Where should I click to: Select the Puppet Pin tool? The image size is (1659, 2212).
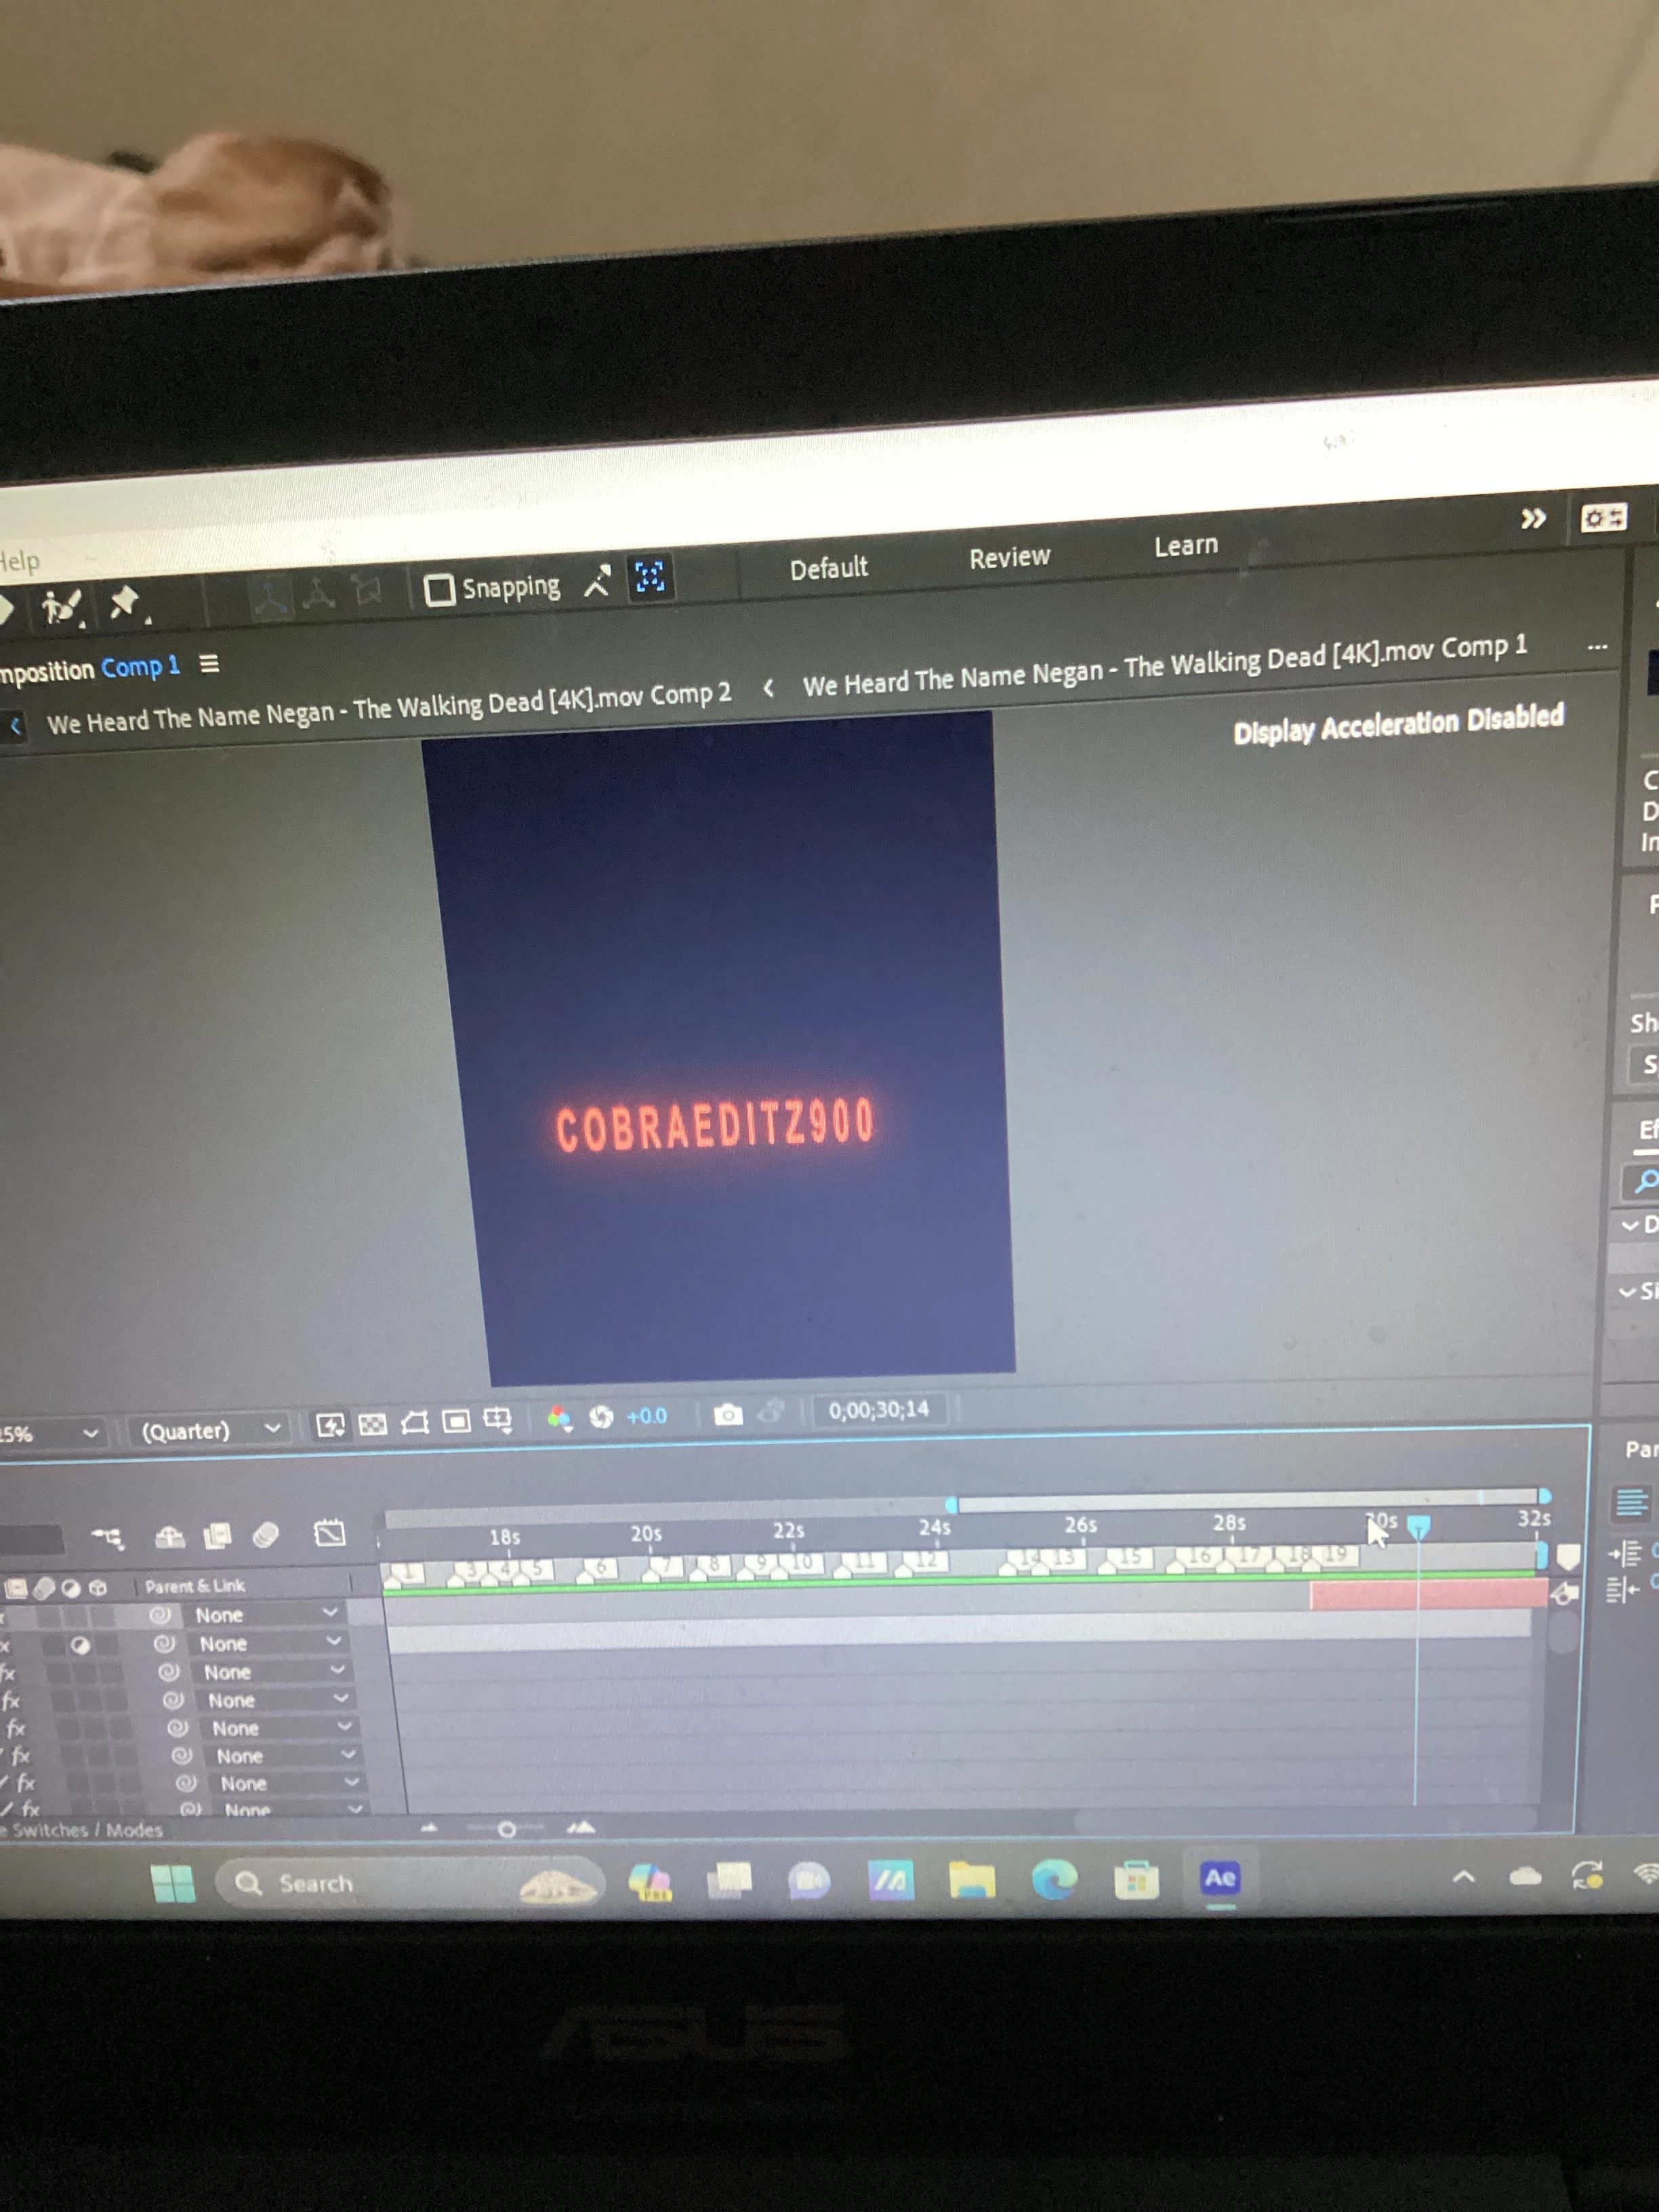click(x=125, y=602)
